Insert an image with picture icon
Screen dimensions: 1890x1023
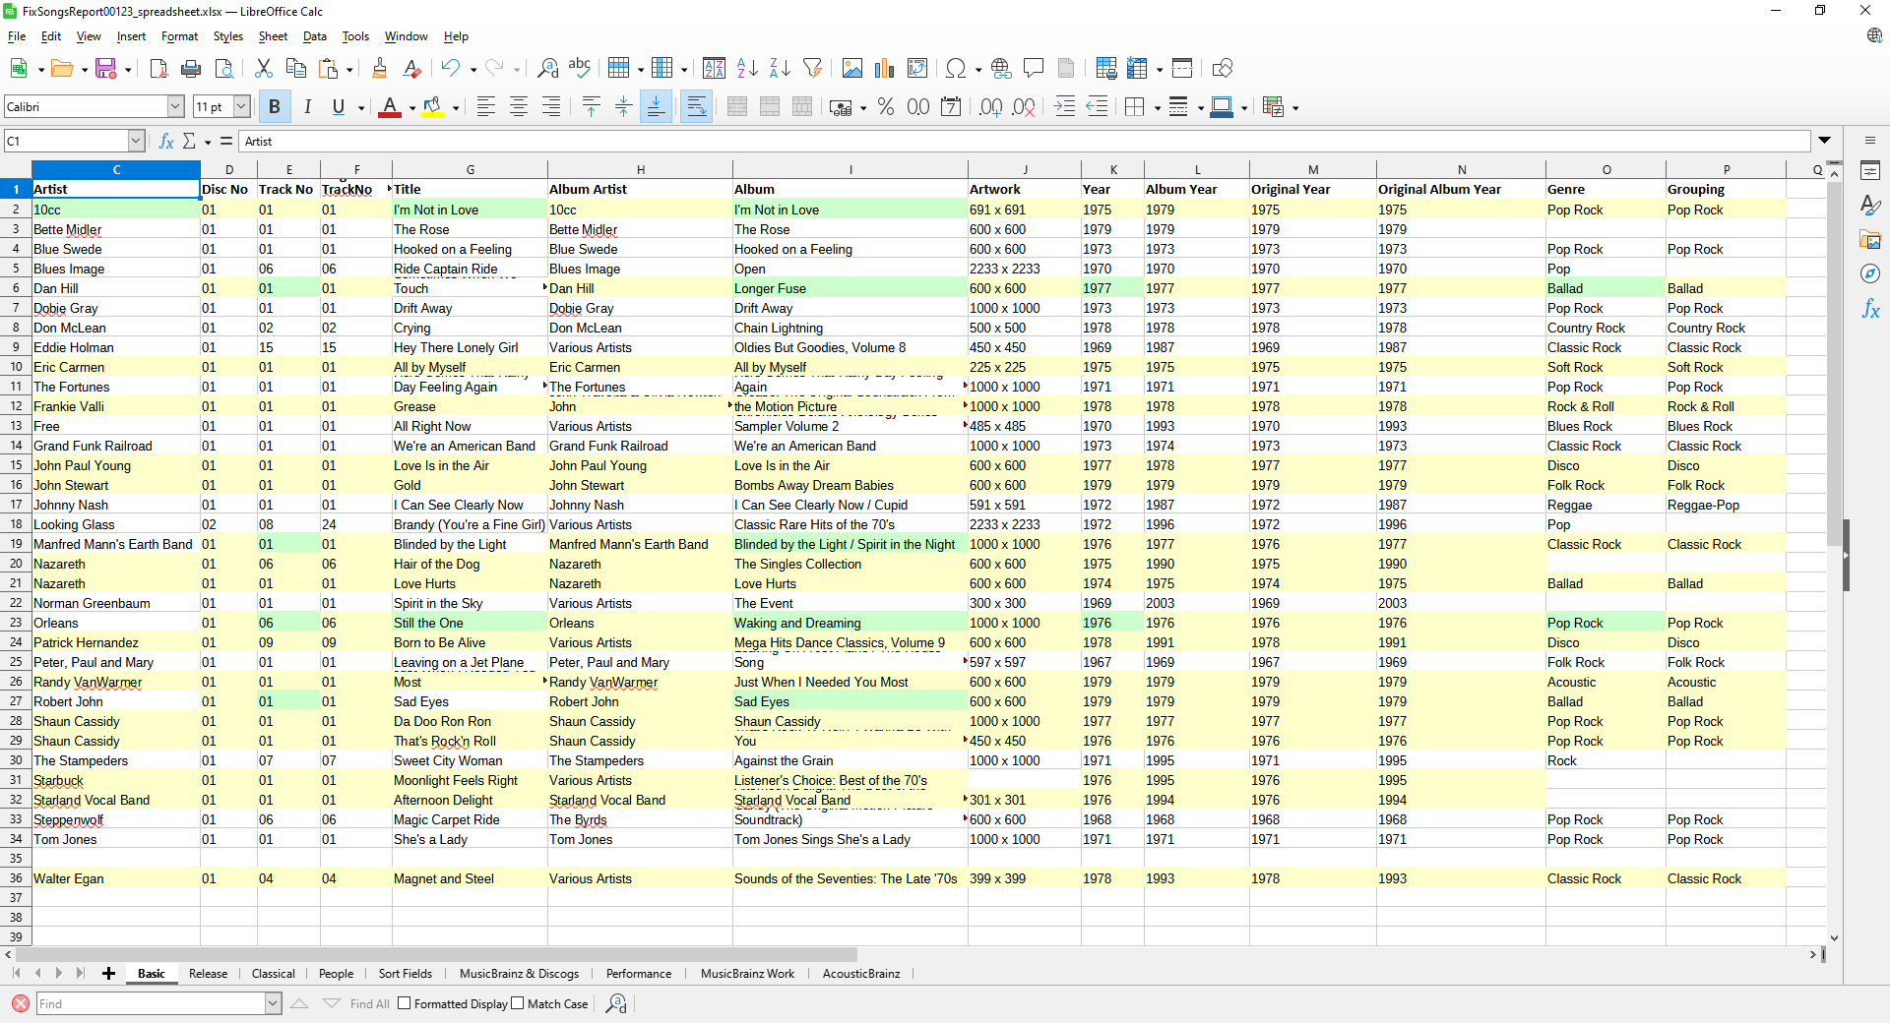click(852, 68)
